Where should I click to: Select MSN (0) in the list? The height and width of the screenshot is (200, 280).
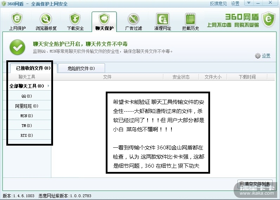click(27, 116)
